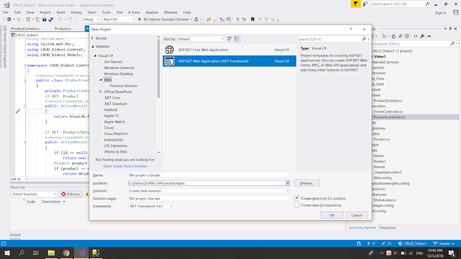Screen dimensions: 461x259
Task: Toggle a bookmark on the current line
Action: (x=252, y=19)
